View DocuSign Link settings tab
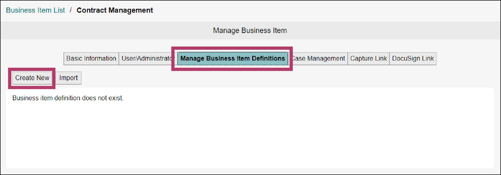 (x=413, y=59)
